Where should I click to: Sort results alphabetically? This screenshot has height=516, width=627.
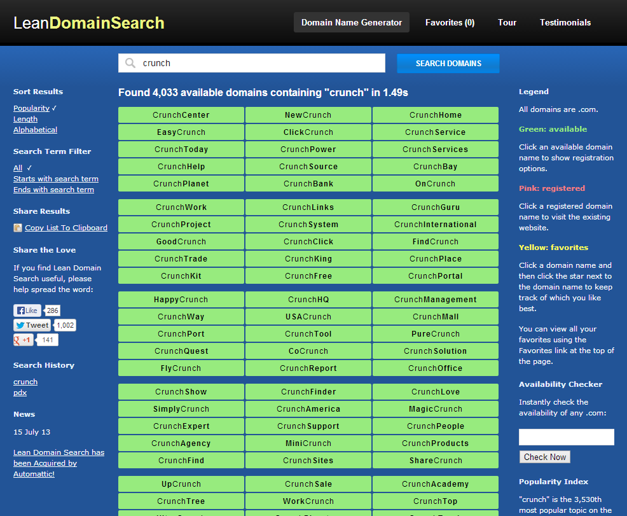pyautogui.click(x=35, y=130)
